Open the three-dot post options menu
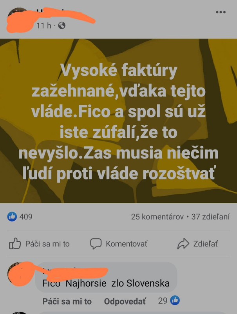237x314 pixels. pos(221,12)
